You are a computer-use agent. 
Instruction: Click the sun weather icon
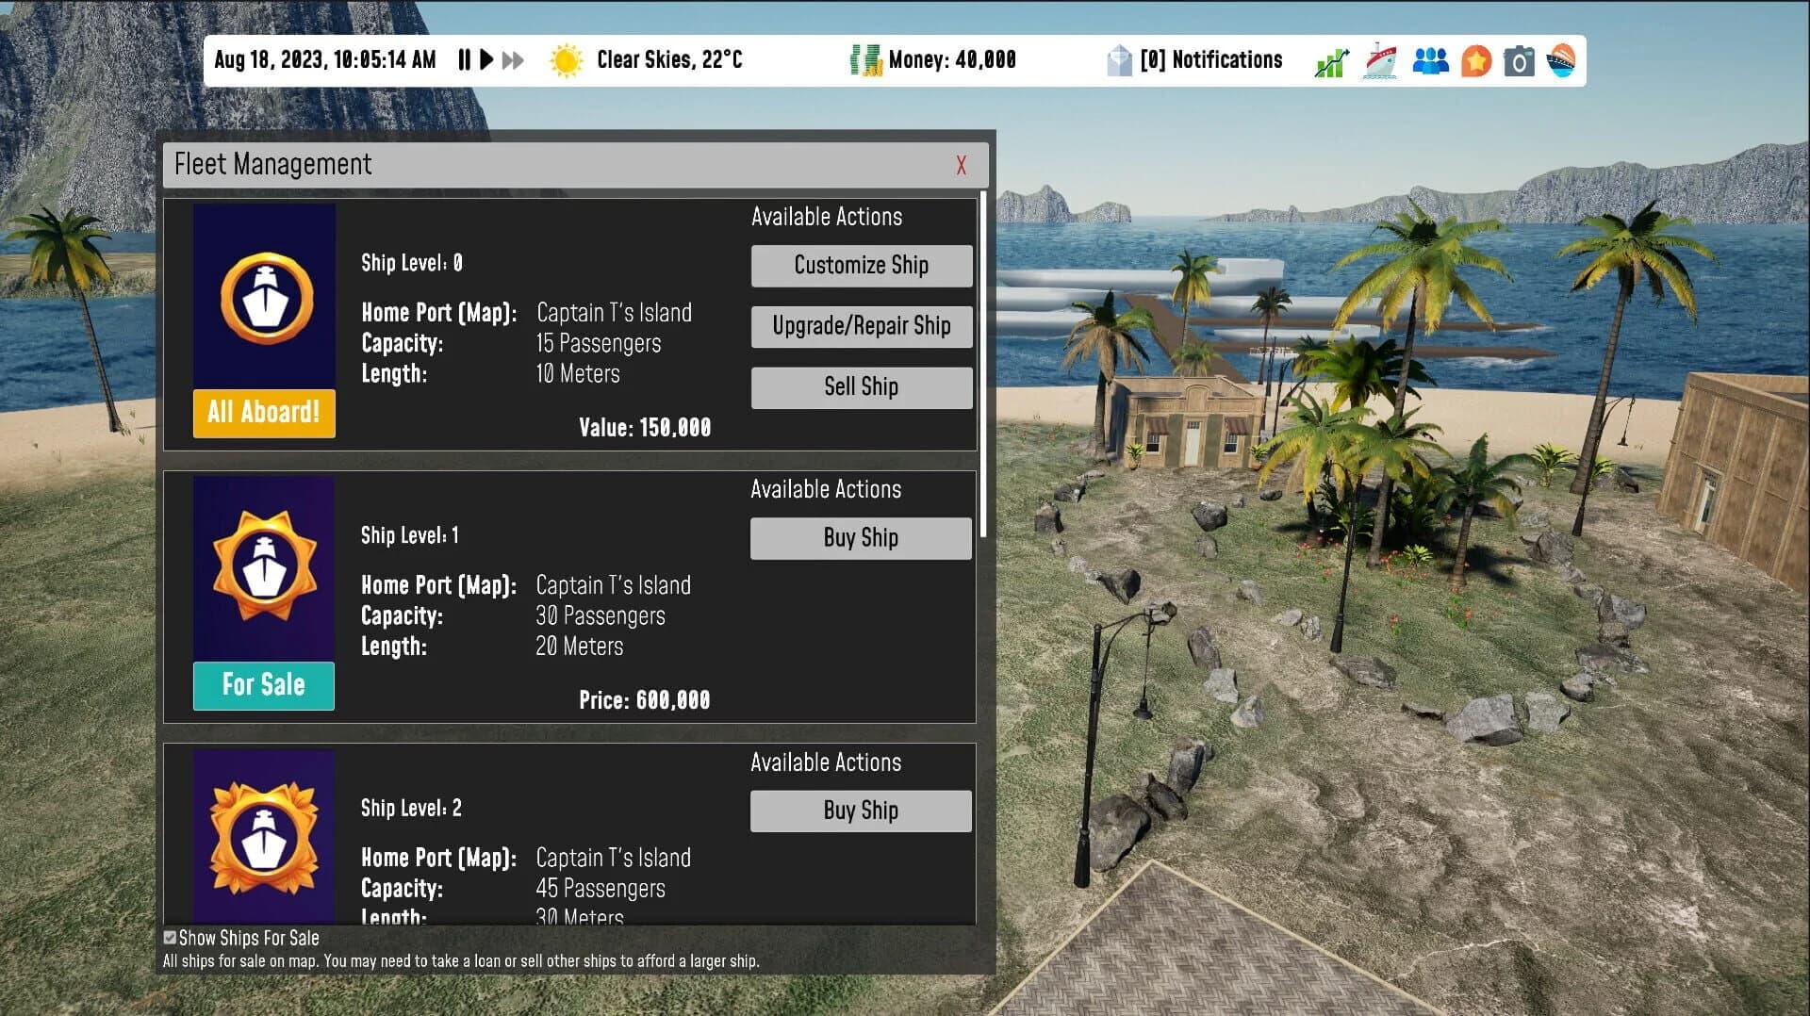click(567, 59)
